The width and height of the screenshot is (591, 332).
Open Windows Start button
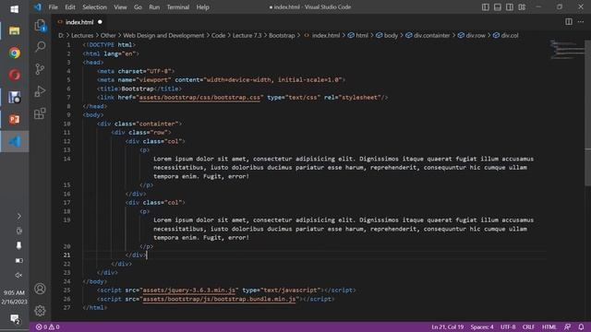click(15, 9)
